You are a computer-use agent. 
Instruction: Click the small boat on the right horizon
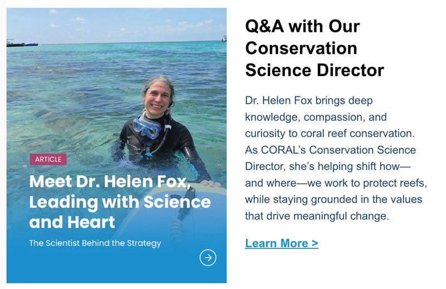coord(224,39)
